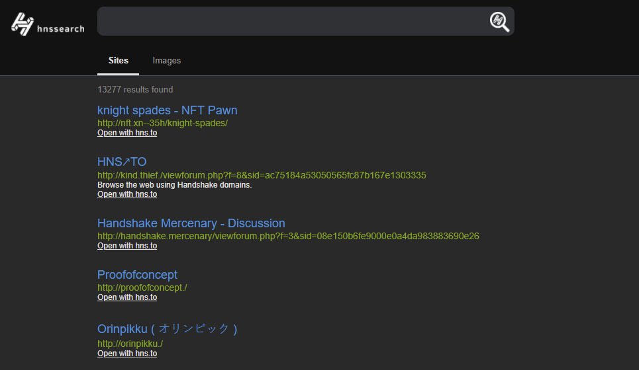Click the magnifying glass search button

[499, 22]
